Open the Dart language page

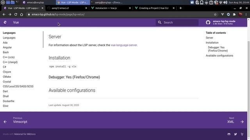click(x=5, y=91)
